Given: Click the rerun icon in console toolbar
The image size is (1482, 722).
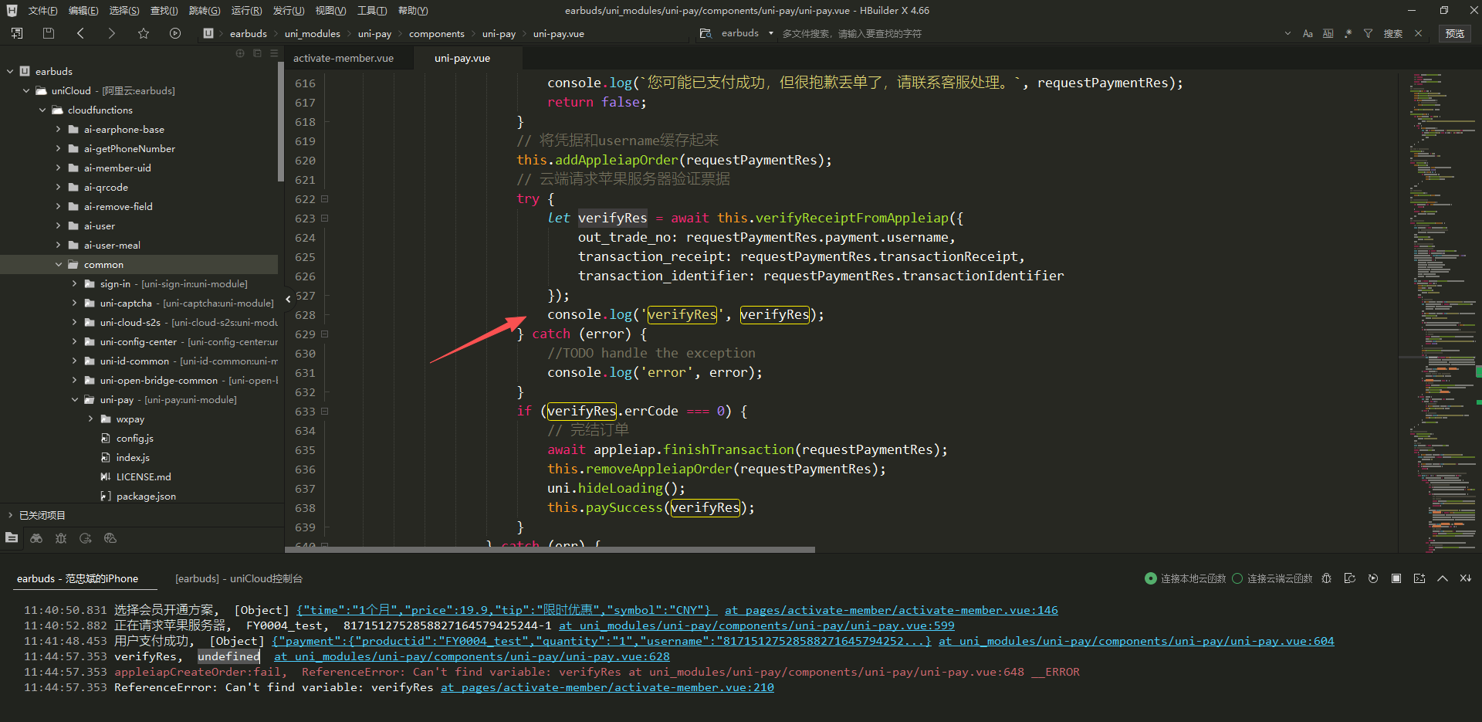Looking at the screenshot, I should pyautogui.click(x=1372, y=578).
